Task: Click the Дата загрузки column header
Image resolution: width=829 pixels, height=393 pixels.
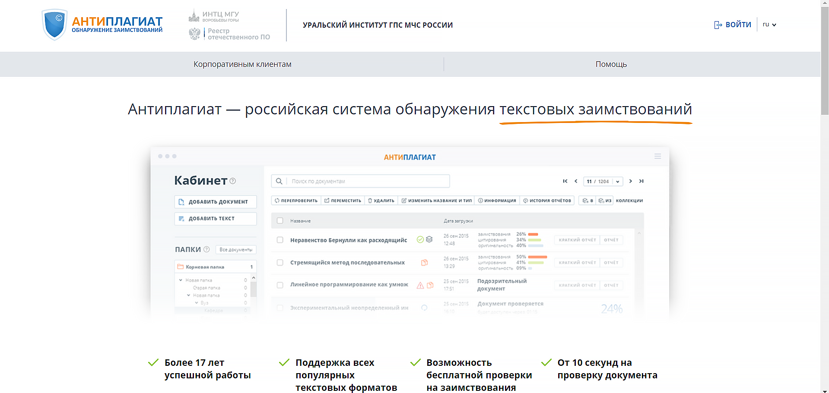Action: 458,221
